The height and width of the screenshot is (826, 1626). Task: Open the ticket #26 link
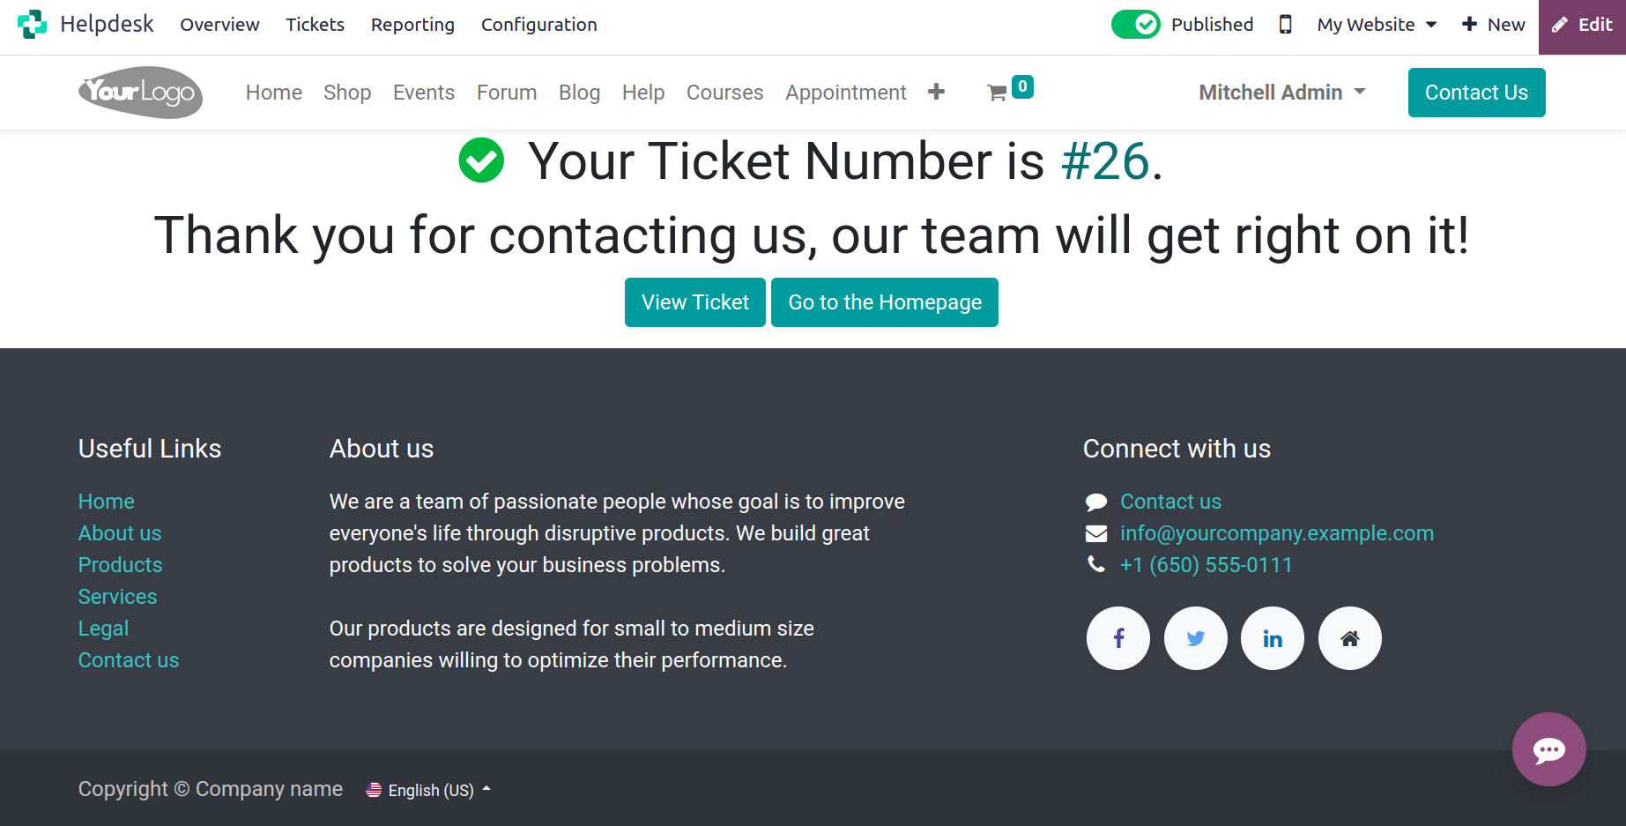click(1105, 161)
